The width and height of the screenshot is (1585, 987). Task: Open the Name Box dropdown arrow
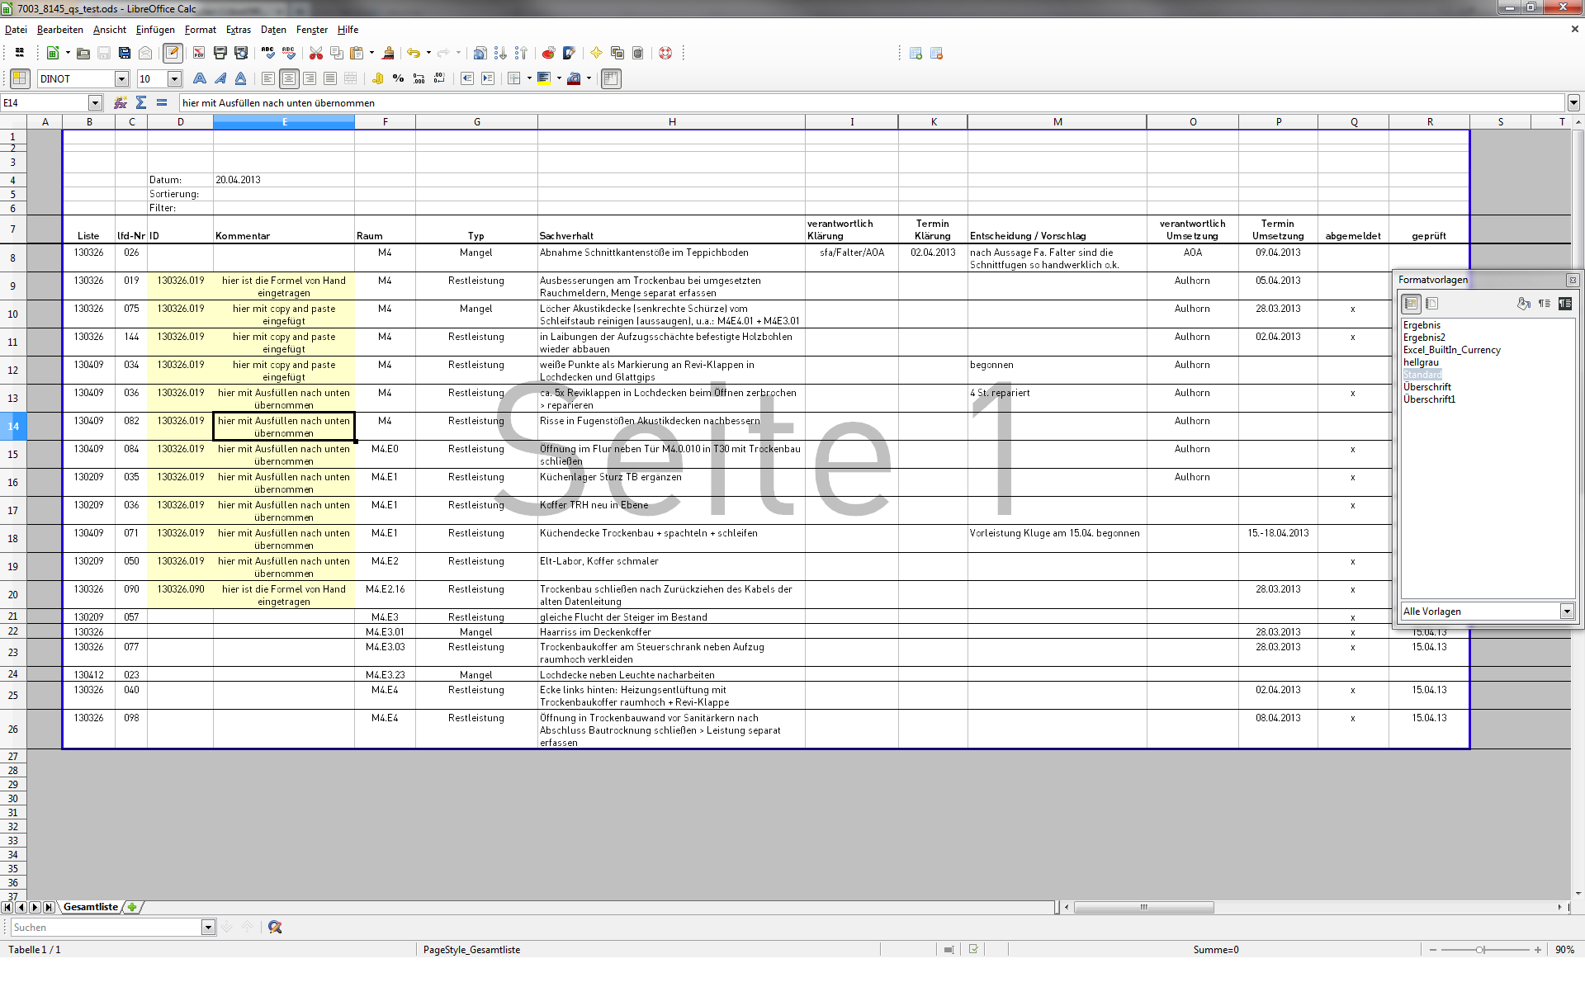[x=95, y=103]
